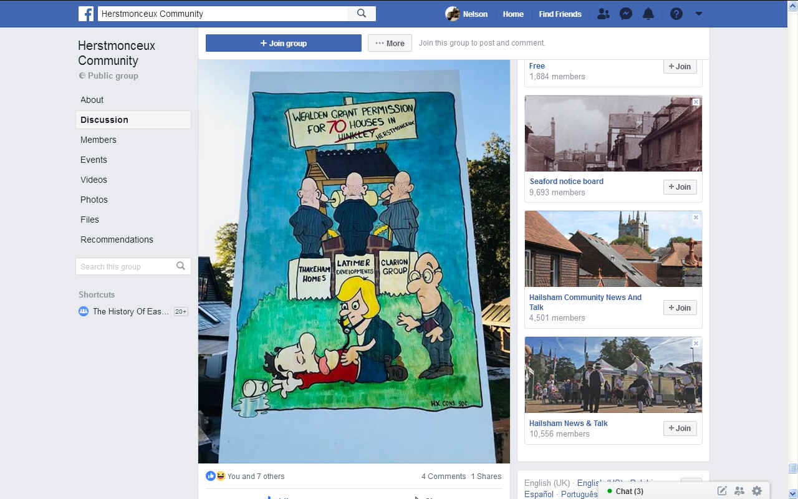Open the Members section
The width and height of the screenshot is (798, 499).
pyautogui.click(x=98, y=140)
